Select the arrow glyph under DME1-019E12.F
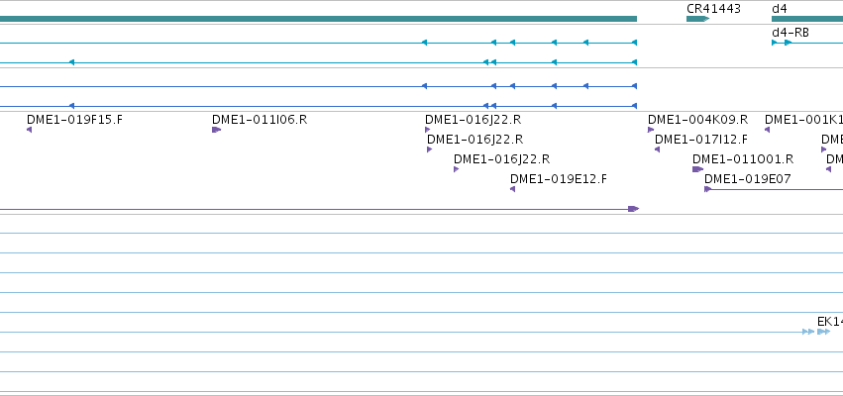This screenshot has height=396, width=843. [x=512, y=189]
